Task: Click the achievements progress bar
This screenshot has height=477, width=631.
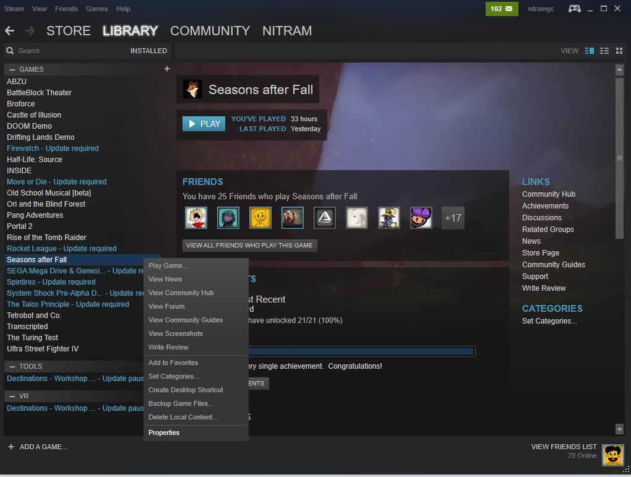Action: pos(361,351)
